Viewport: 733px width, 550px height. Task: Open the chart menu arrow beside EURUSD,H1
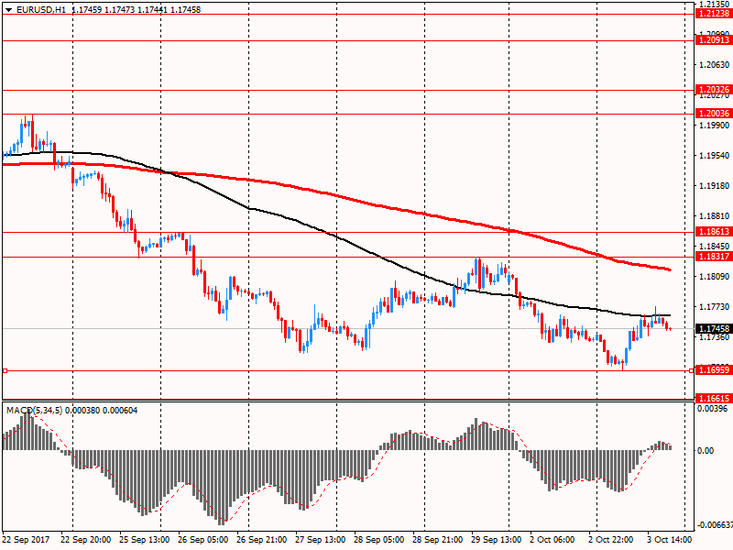click(9, 10)
